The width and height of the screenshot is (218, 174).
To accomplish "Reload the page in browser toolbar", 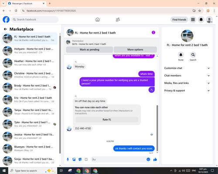I will point(16,11).
